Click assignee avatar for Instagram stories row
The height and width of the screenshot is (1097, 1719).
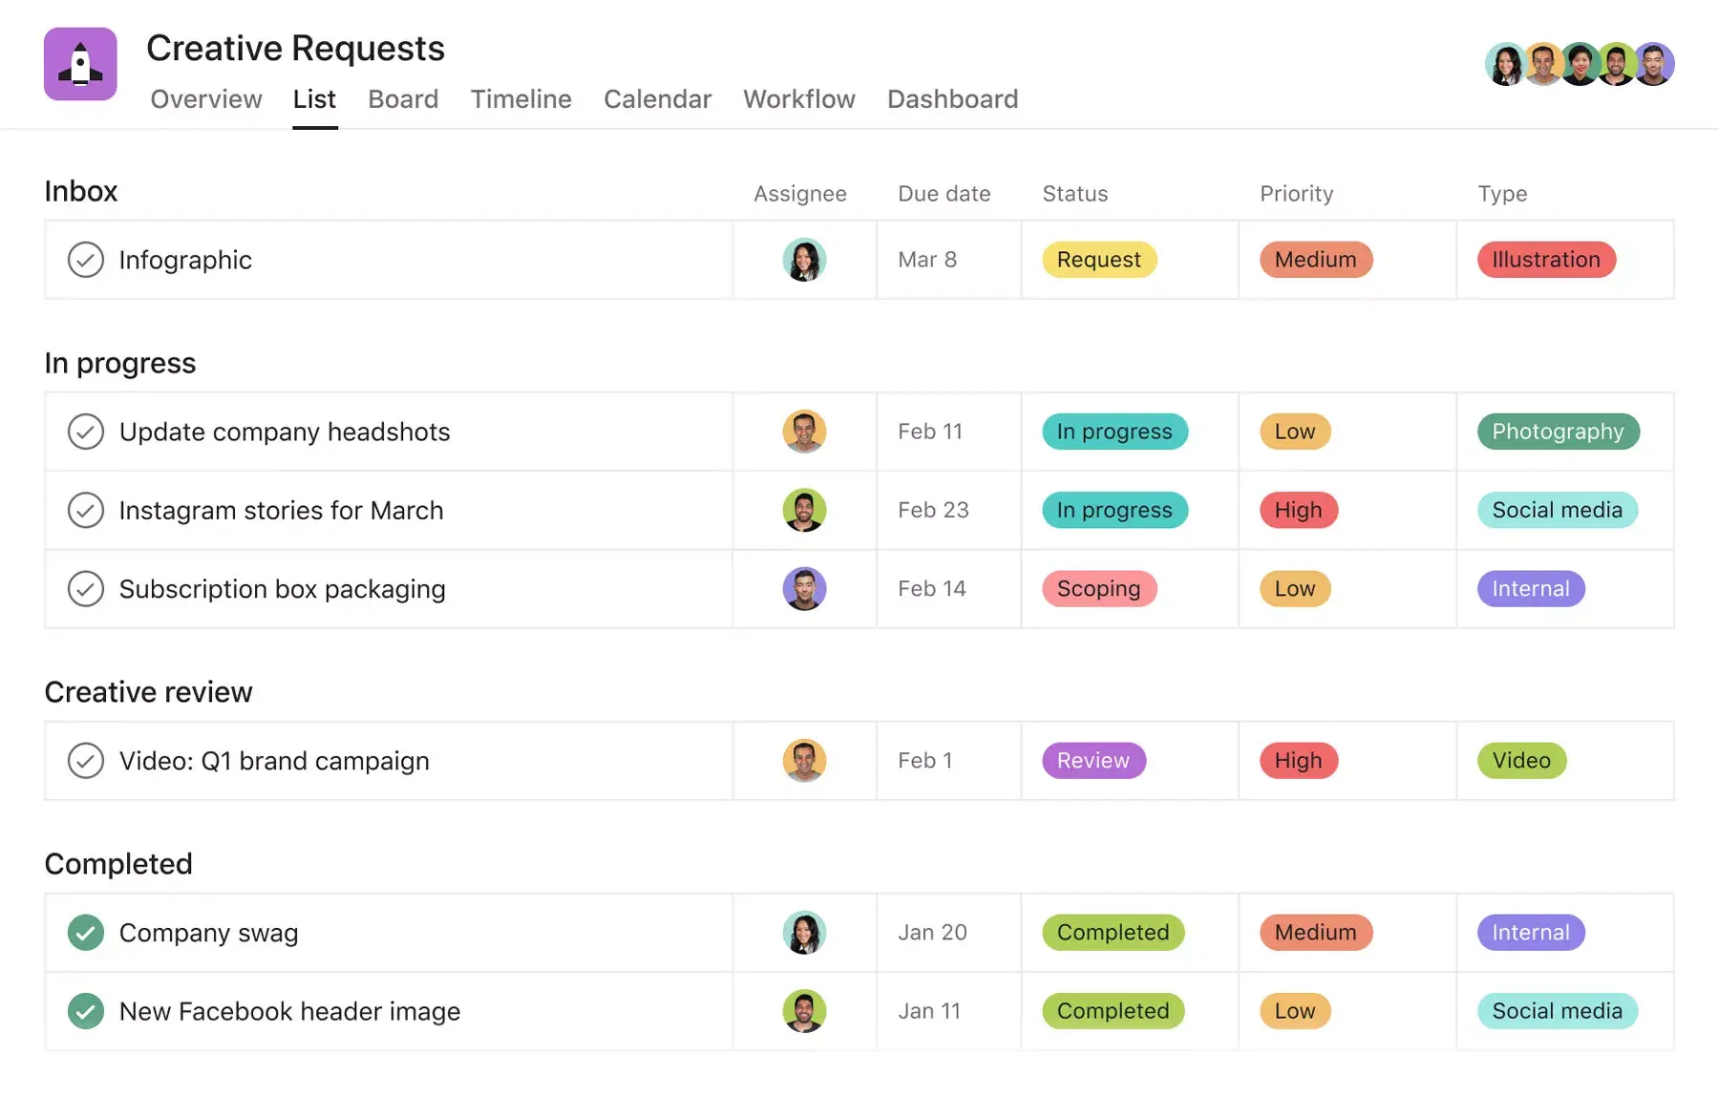[804, 510]
